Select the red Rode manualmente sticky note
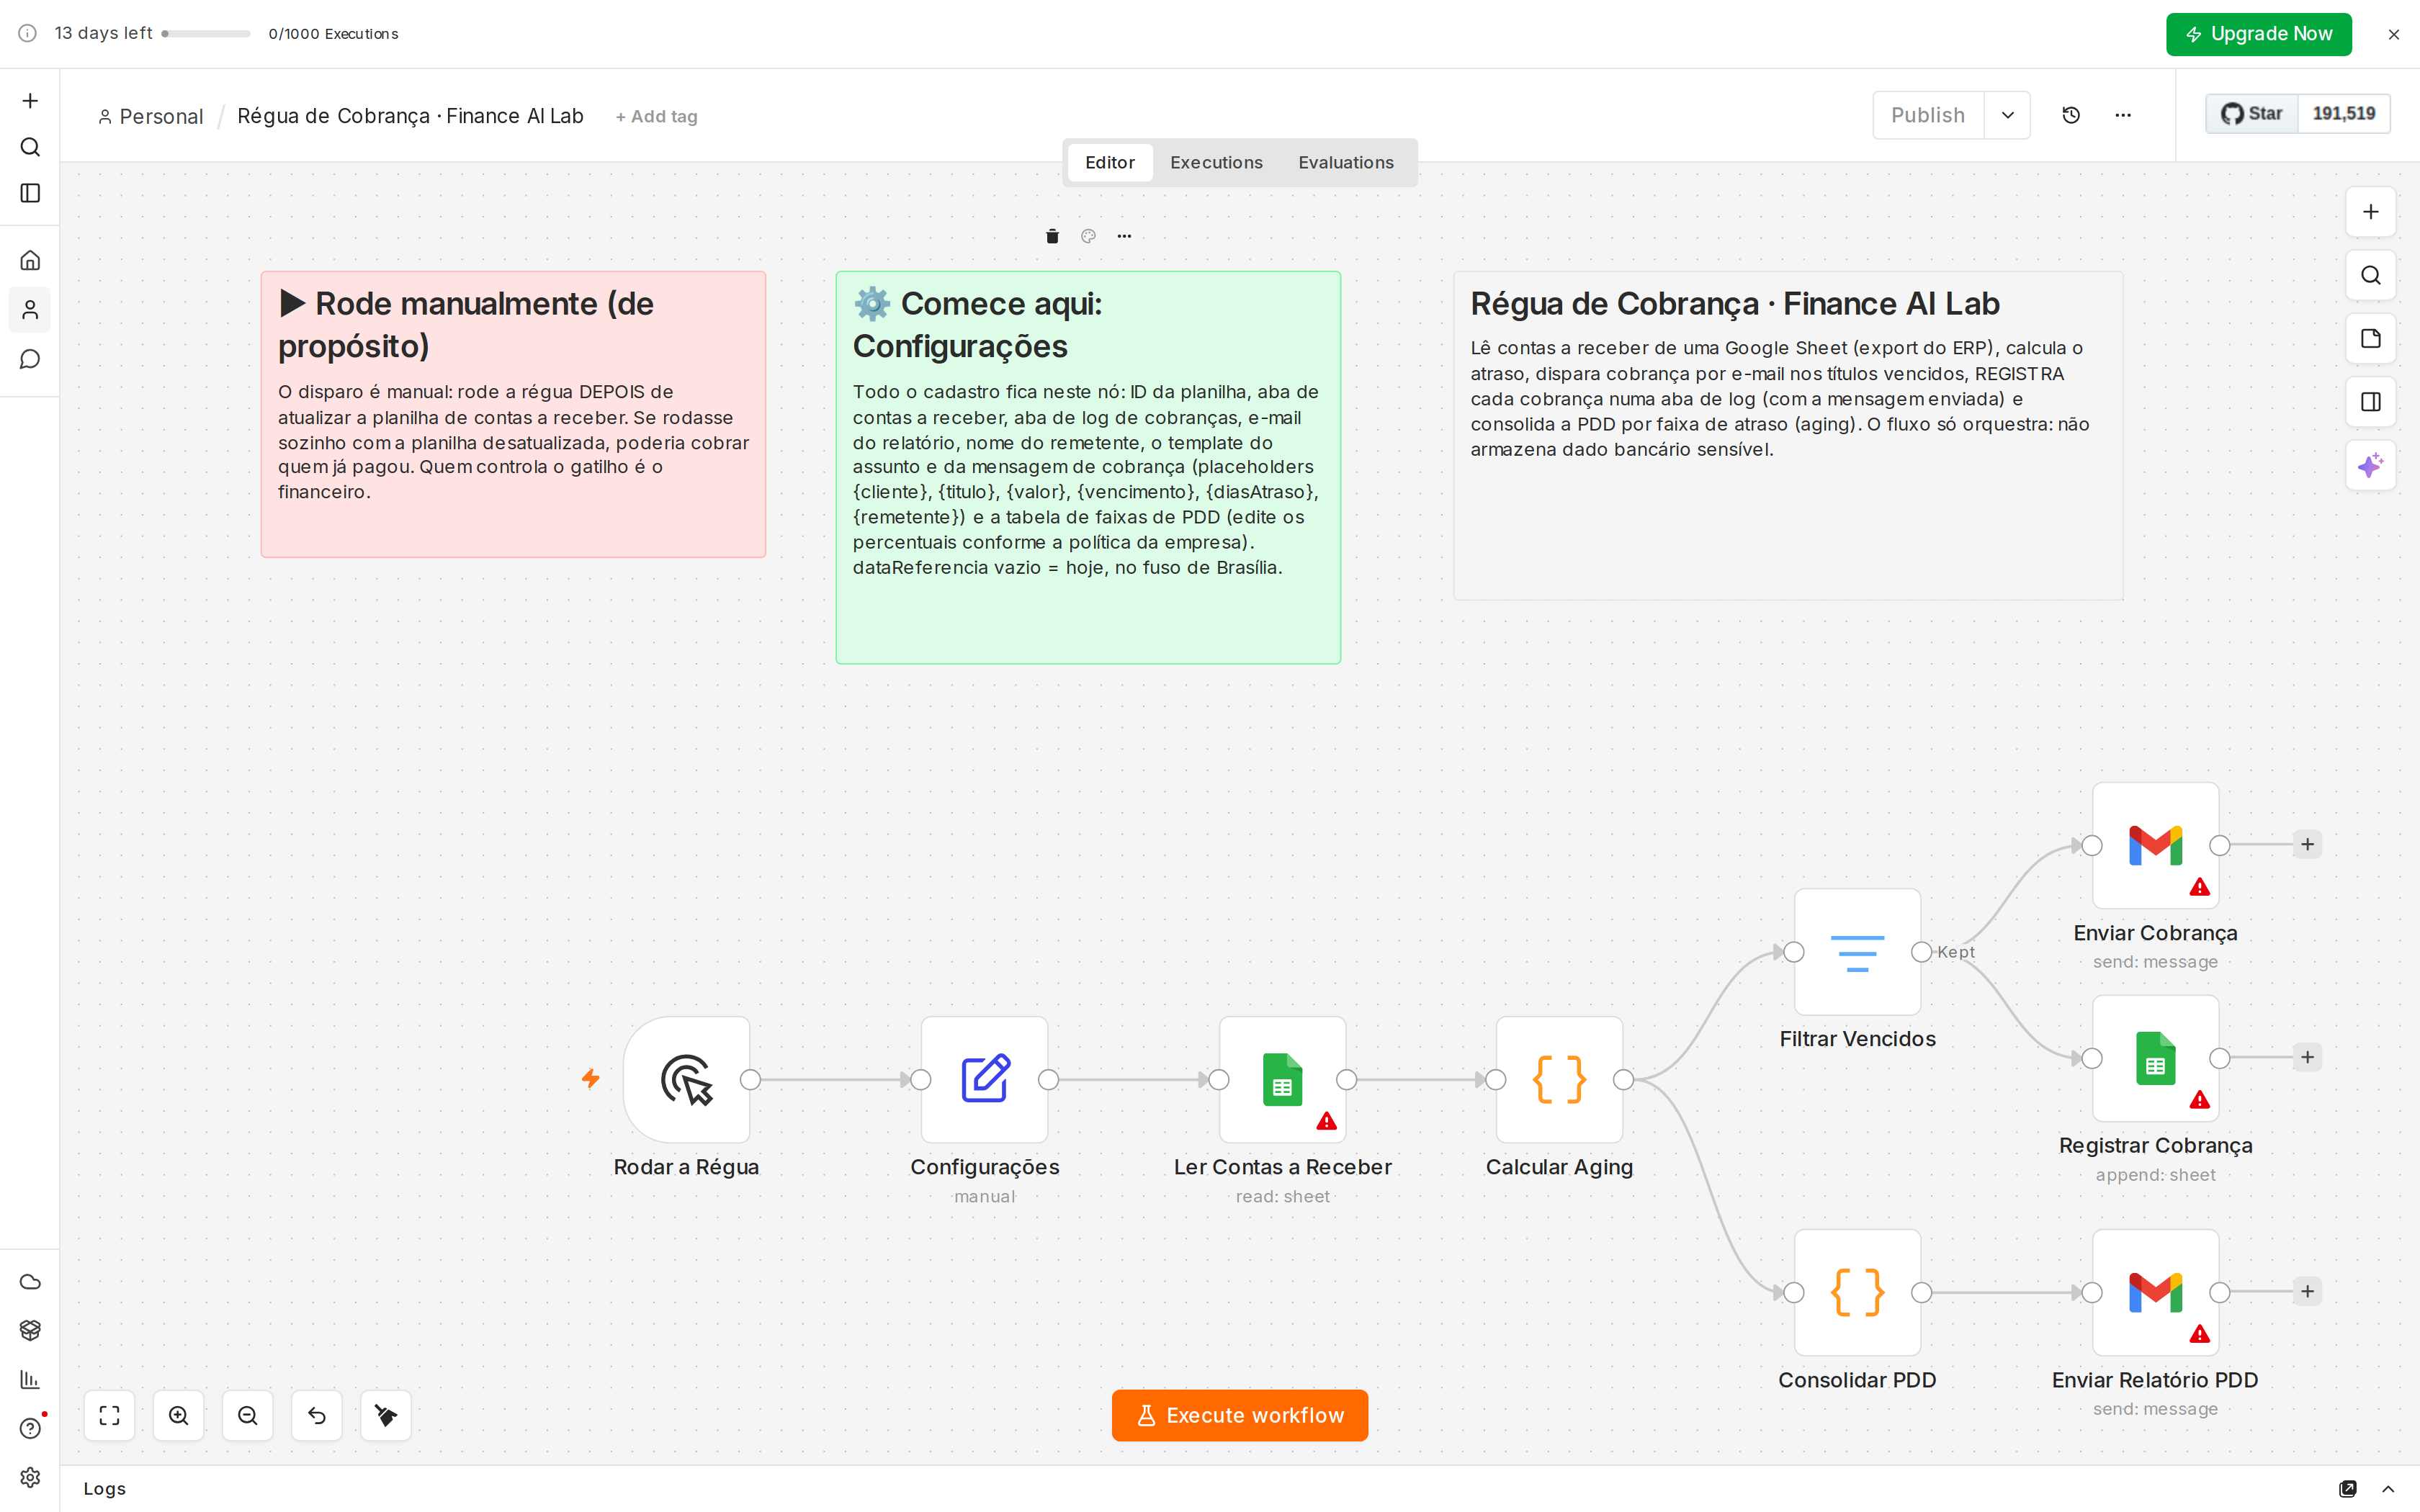The width and height of the screenshot is (2420, 1512). (513, 414)
